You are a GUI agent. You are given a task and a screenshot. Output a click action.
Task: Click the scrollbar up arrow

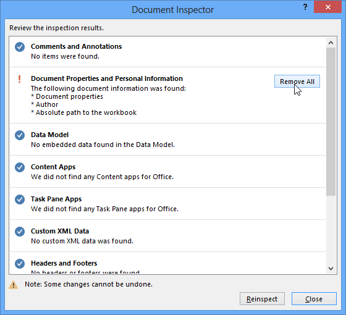click(331, 43)
